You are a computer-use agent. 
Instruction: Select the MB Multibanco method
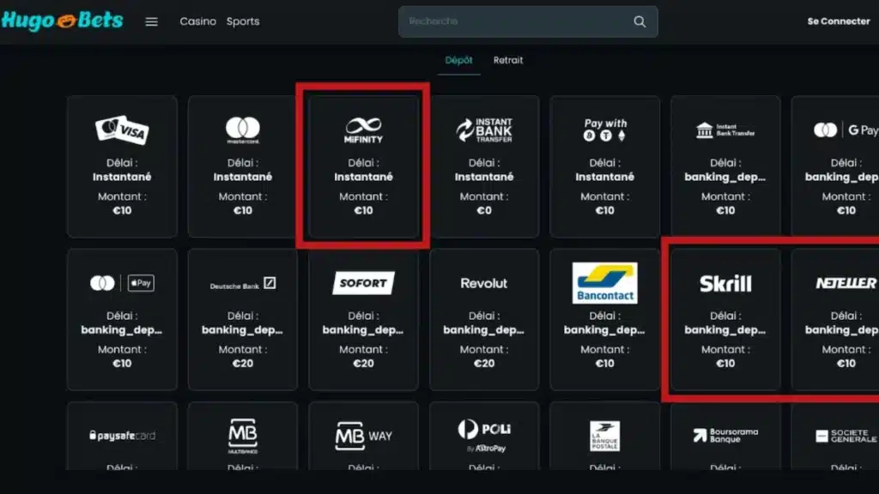(243, 437)
